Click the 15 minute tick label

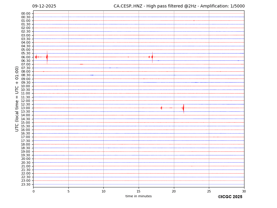click(139, 191)
